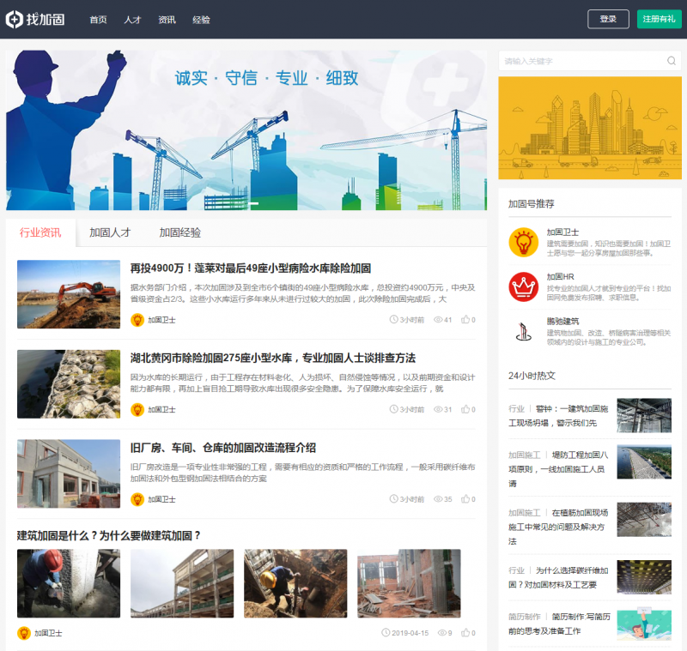This screenshot has height=651, width=687.
Task: Click the like icon on the 2019-04-15 article
Action: (x=465, y=633)
